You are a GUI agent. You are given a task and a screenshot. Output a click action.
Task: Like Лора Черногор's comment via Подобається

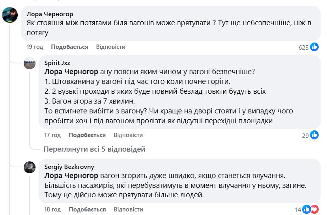click(x=69, y=47)
